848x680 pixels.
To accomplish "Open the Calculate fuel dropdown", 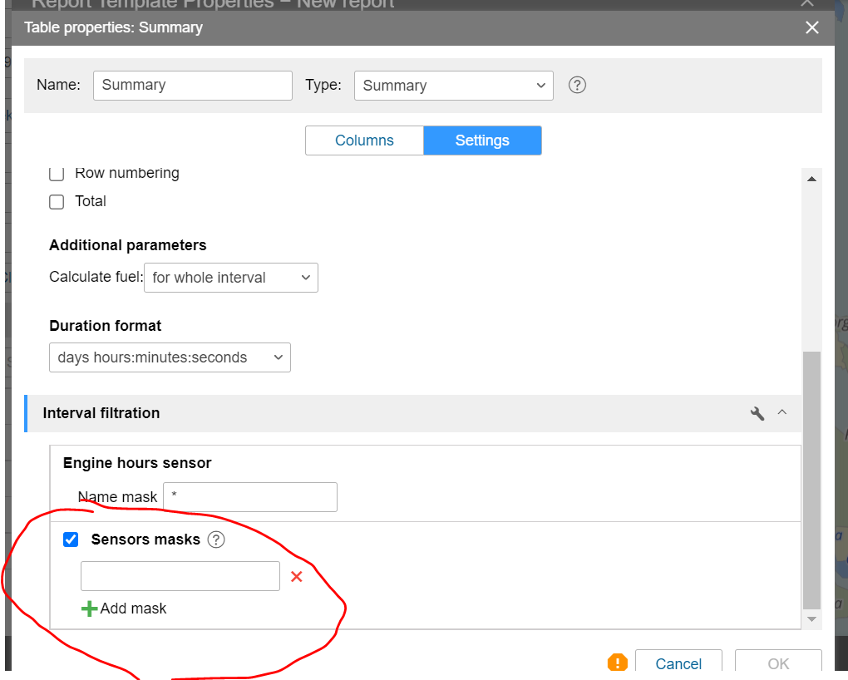I will tap(230, 278).
